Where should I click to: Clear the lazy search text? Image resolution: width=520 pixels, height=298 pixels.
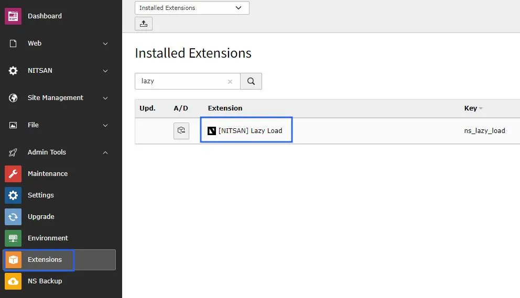pyautogui.click(x=230, y=82)
